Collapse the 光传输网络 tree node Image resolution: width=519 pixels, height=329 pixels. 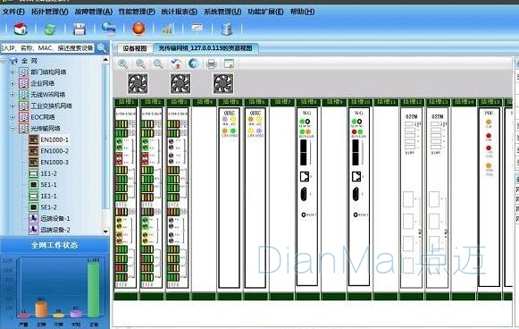[x=13, y=128]
